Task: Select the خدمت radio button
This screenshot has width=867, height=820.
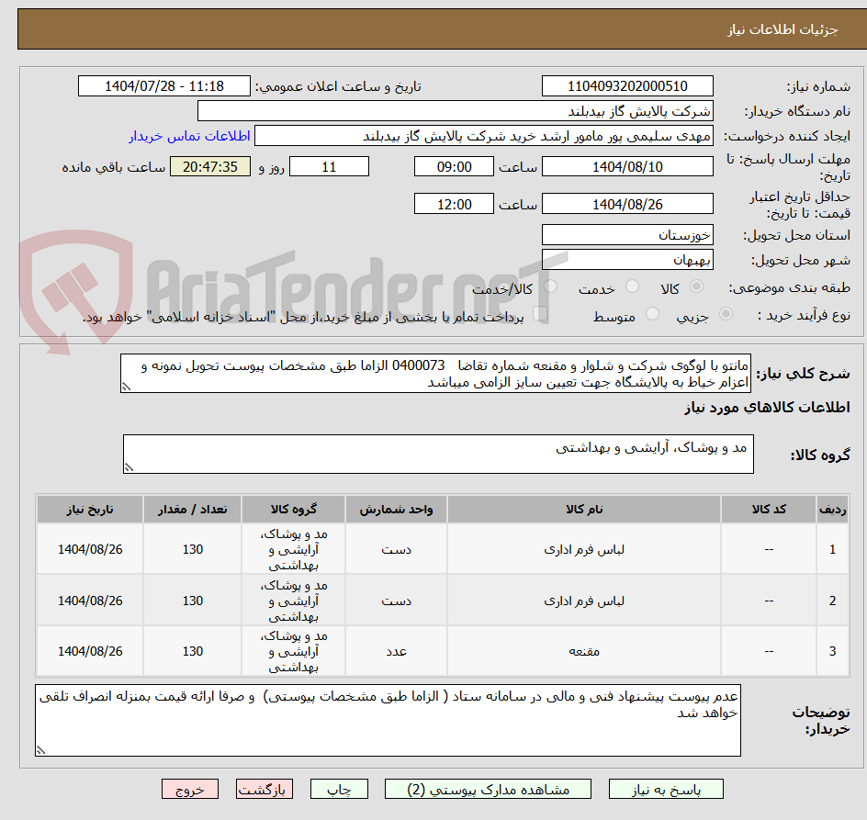Action: 632,286
